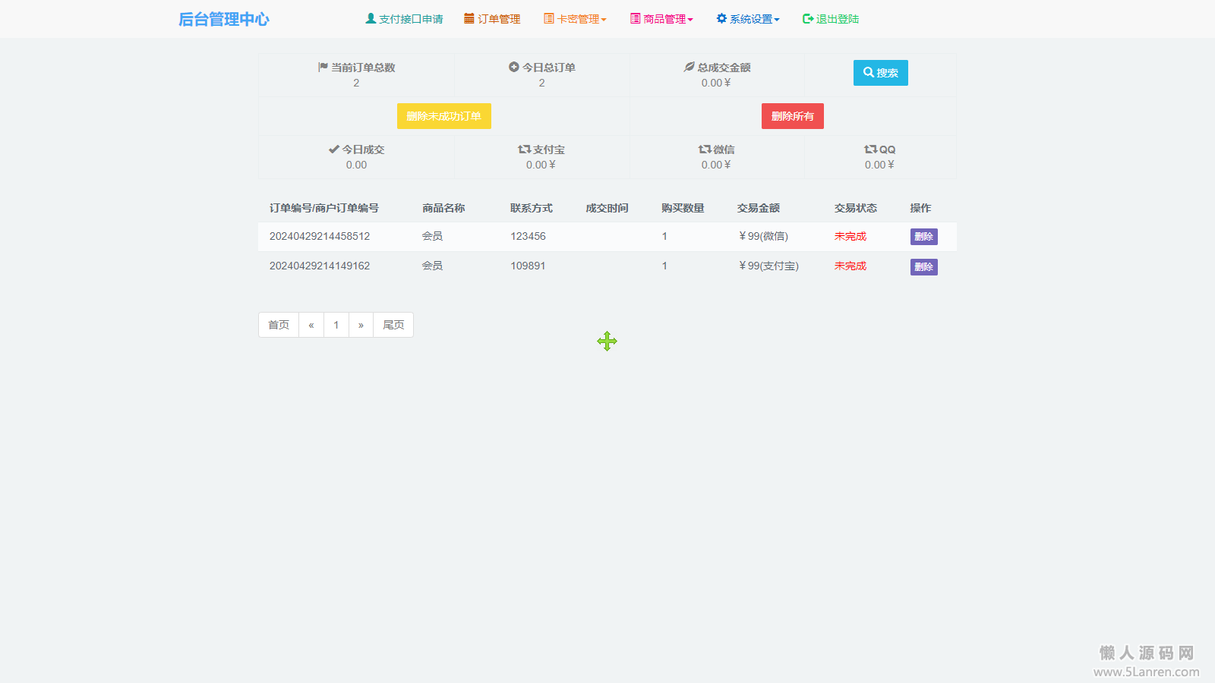Log out via 退出登陆
This screenshot has width=1215, height=683.
(x=831, y=19)
